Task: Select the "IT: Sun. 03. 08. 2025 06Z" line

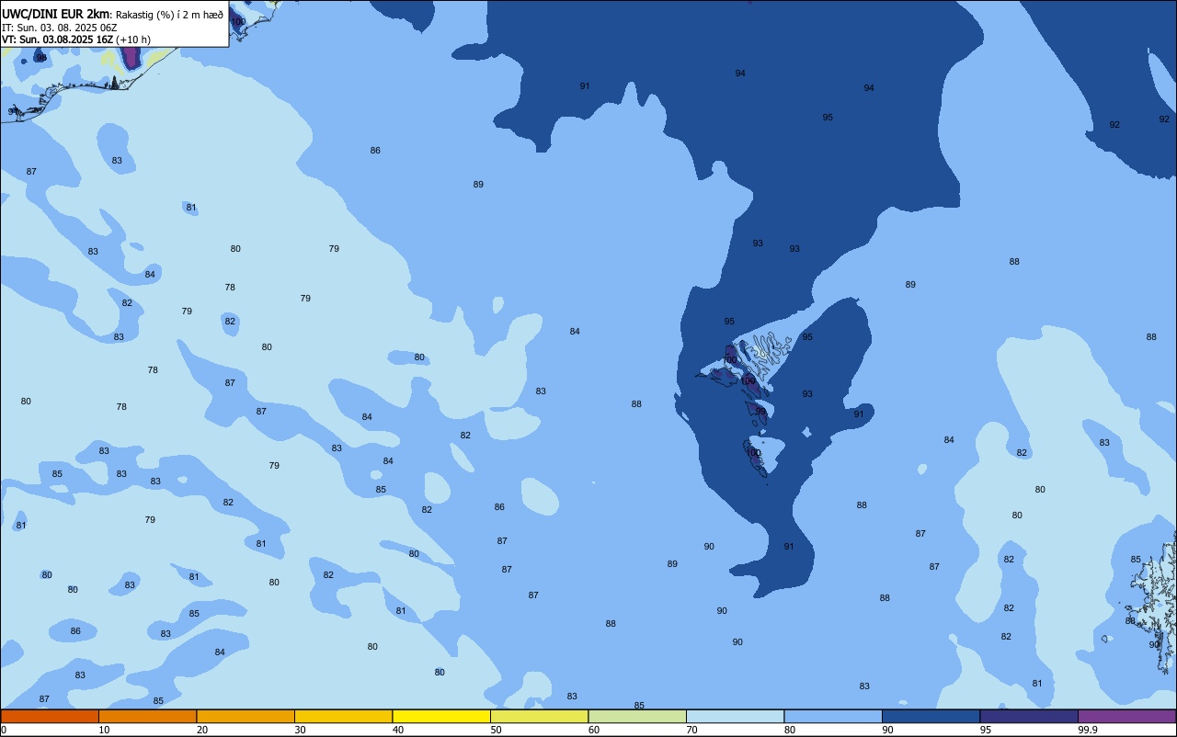Action: (59, 28)
